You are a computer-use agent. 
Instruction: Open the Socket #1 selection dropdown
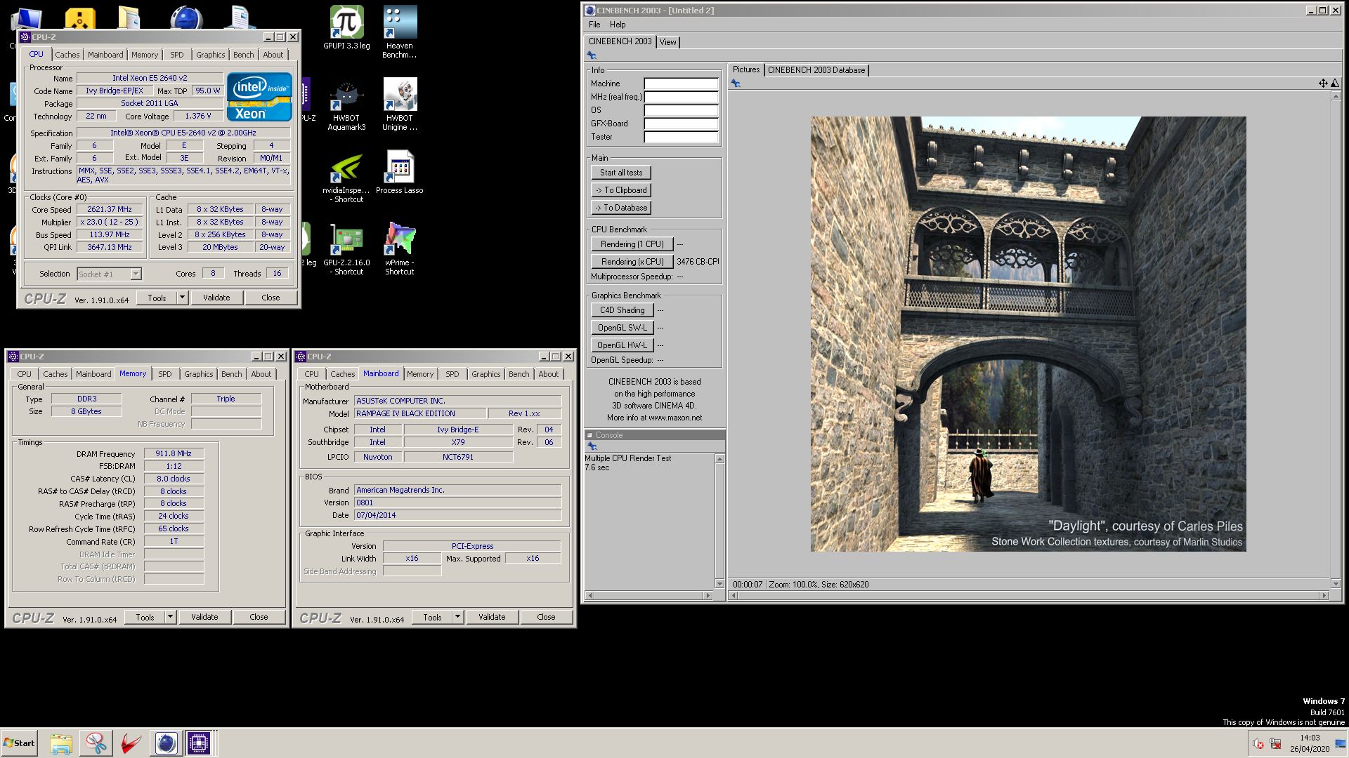point(136,274)
